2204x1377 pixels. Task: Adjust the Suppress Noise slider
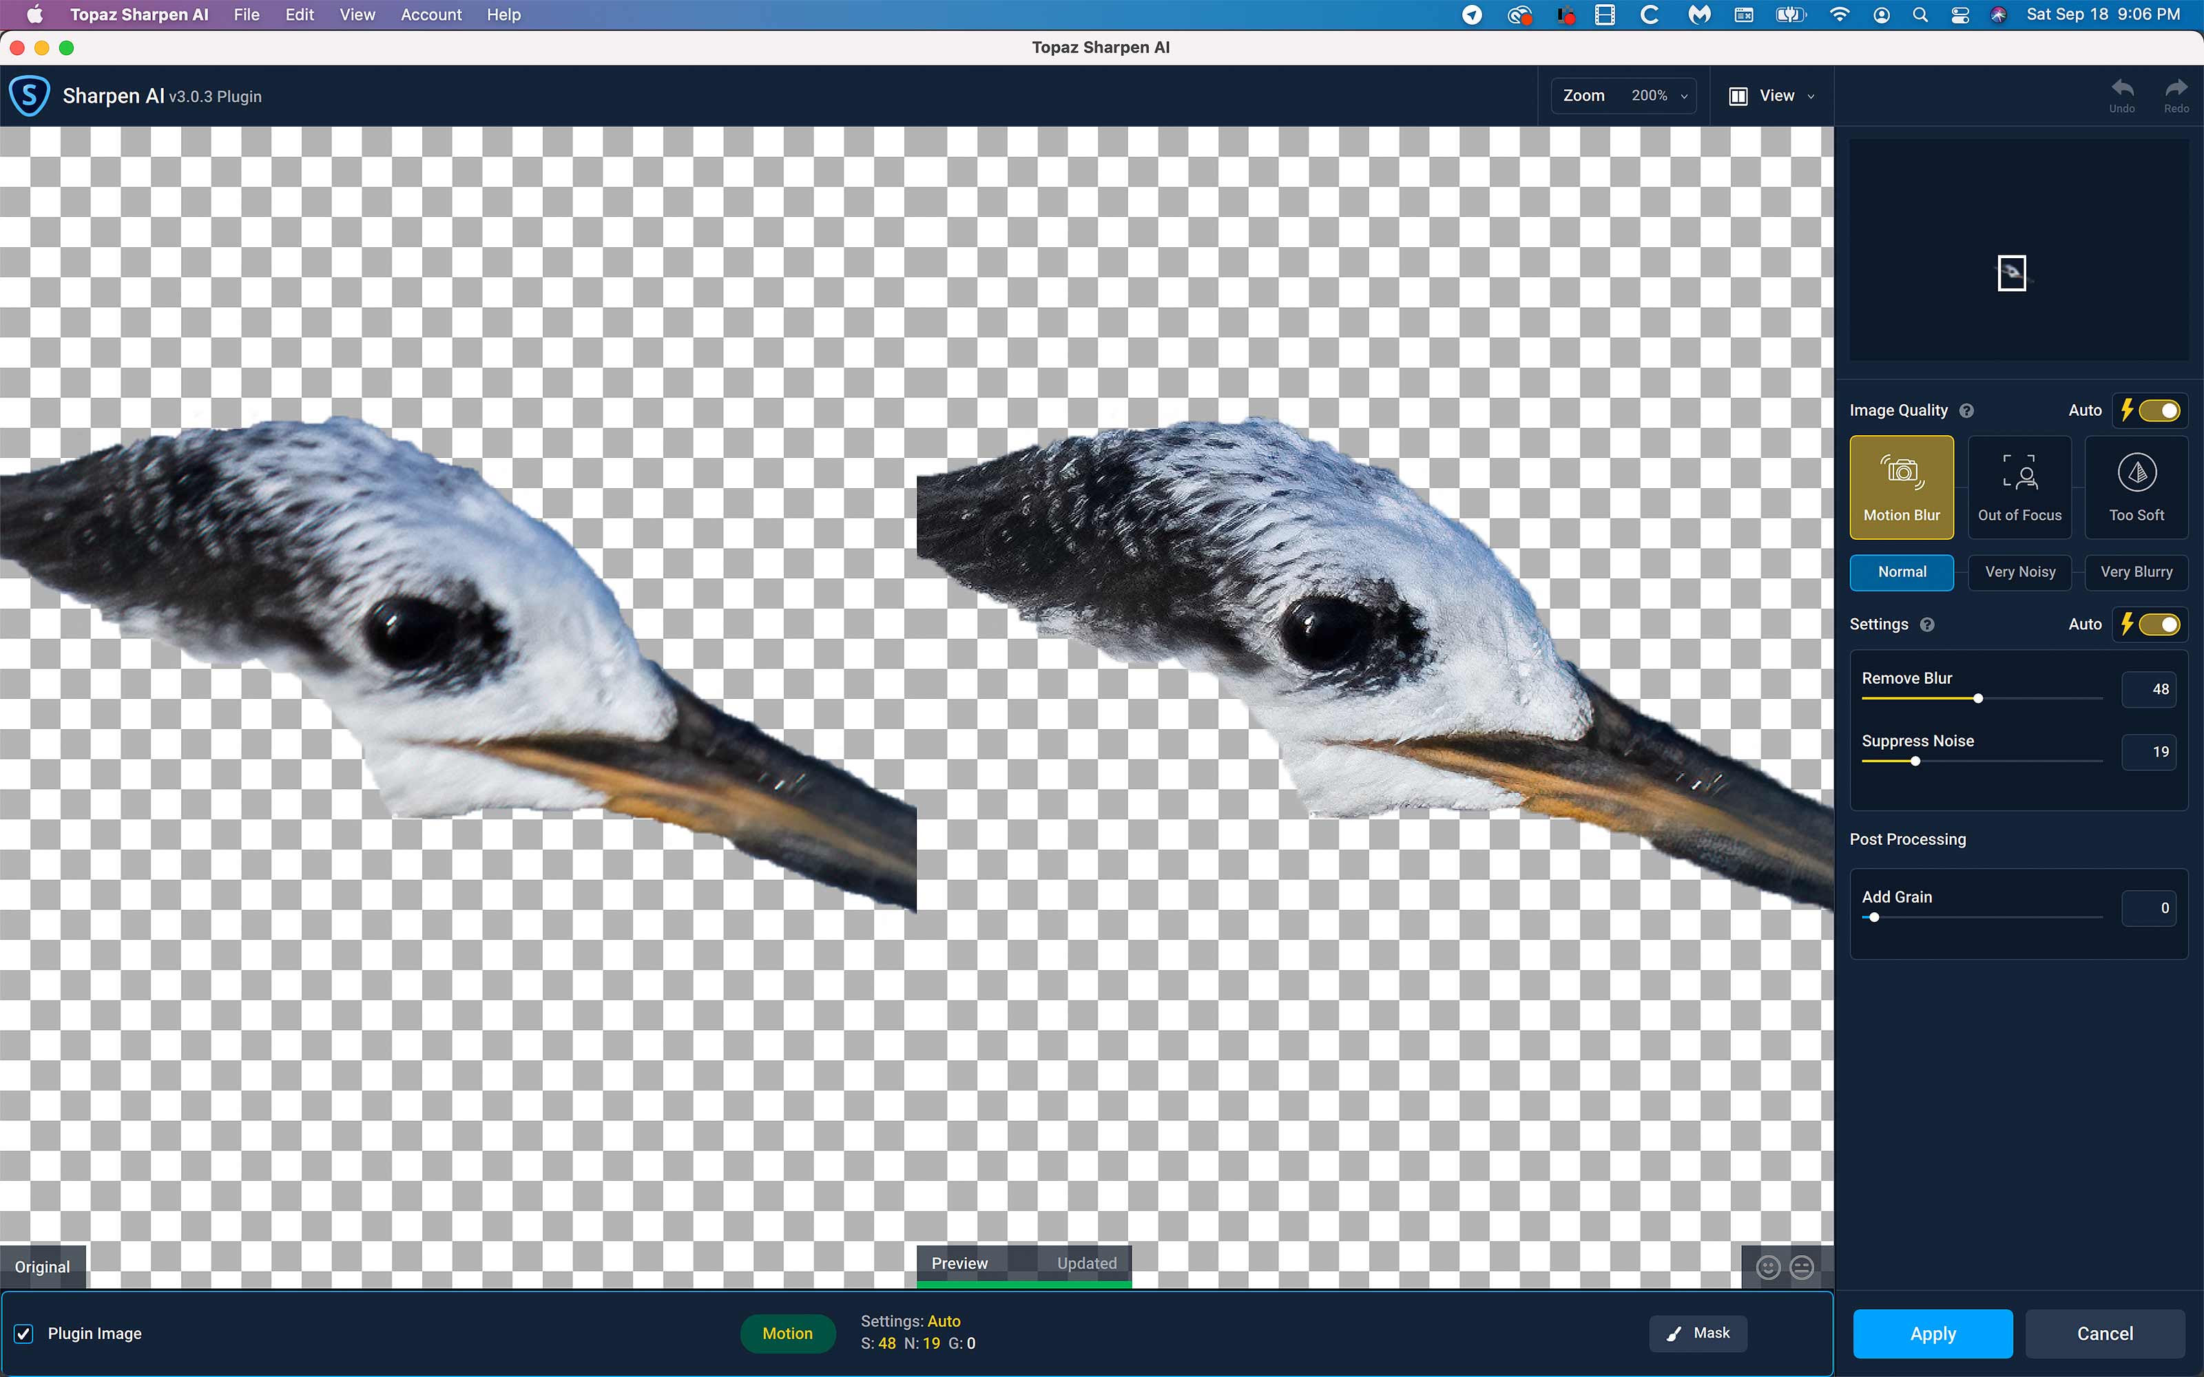pos(1915,761)
